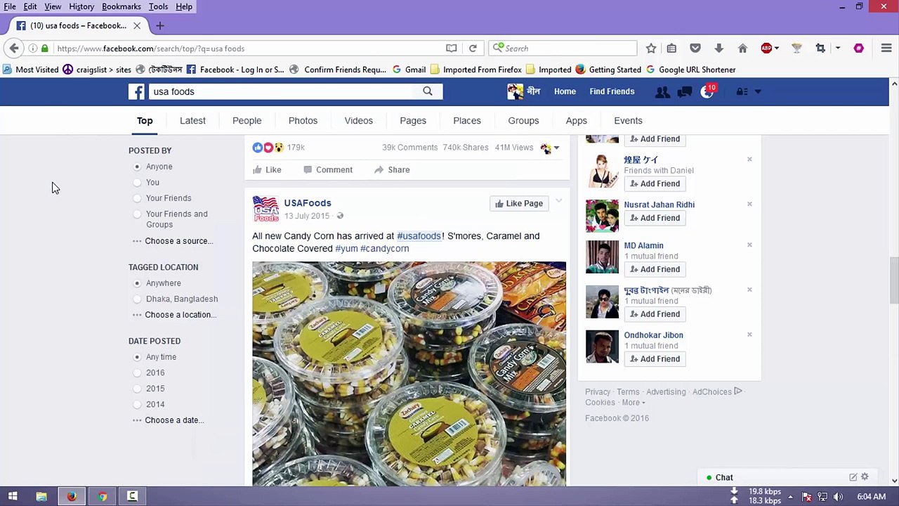Click in the Facebook search field
Image resolution: width=899 pixels, height=506 pixels.
click(x=281, y=91)
